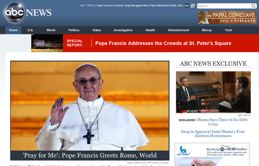This screenshot has height=166, width=259.
Task: Click the small round abc icon beside Hot Topics
Action: point(187,6)
